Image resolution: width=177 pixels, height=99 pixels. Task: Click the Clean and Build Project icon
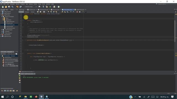click(47, 7)
